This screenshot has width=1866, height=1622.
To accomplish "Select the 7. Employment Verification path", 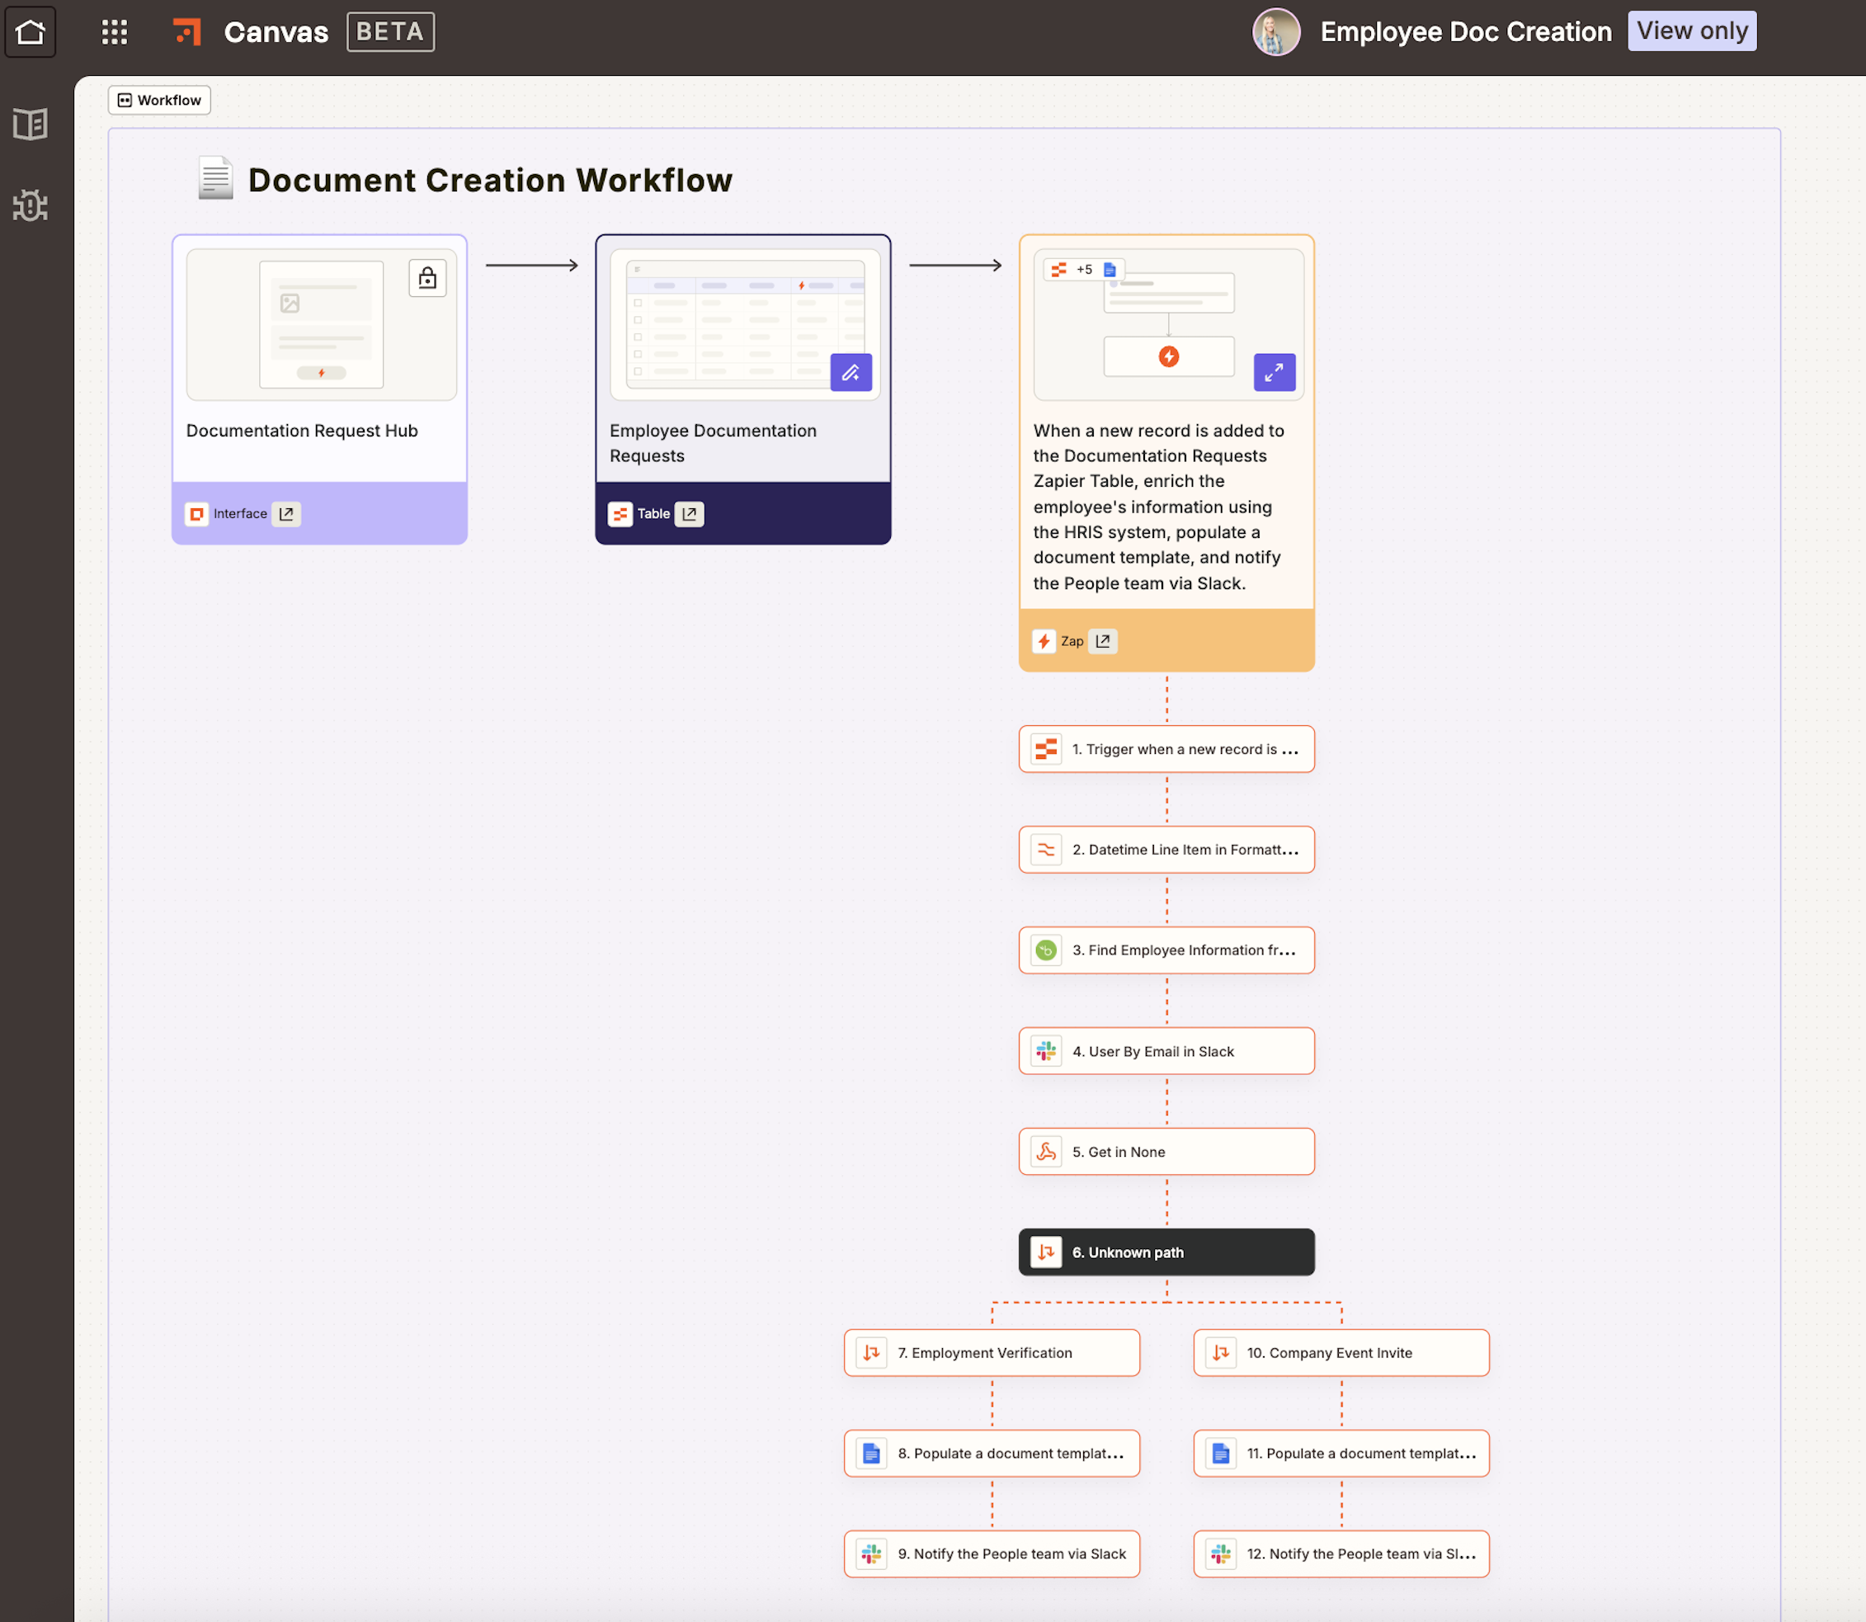I will (991, 1352).
